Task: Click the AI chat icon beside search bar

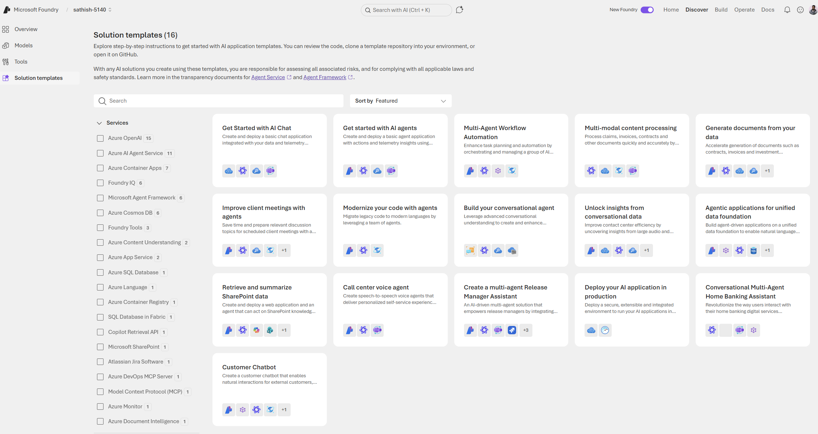Action: pyautogui.click(x=460, y=10)
